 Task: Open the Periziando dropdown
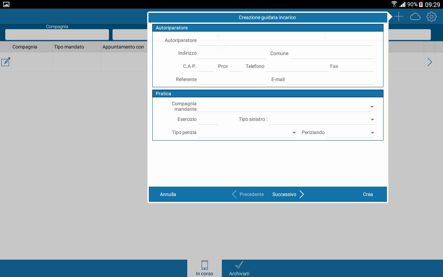click(x=372, y=133)
